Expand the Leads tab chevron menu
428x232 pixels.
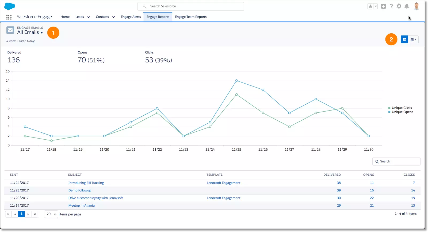coord(89,17)
